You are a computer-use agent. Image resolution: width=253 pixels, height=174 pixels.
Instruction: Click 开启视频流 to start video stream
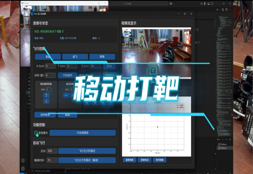click(82, 133)
